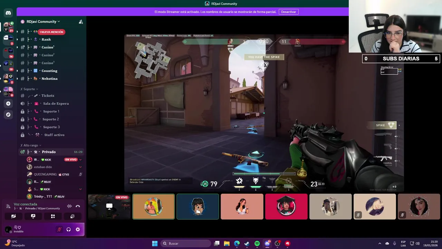
Task: Select EN VIVO stream preview tile
Action: pos(109,206)
